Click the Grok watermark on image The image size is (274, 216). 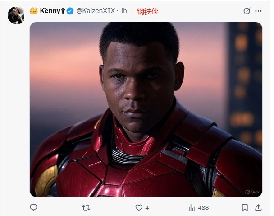tap(253, 192)
